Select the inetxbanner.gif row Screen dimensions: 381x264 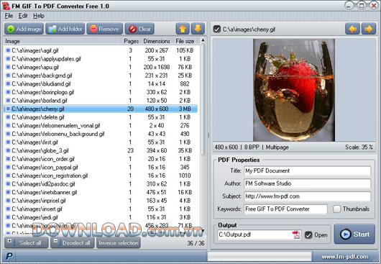point(101,192)
